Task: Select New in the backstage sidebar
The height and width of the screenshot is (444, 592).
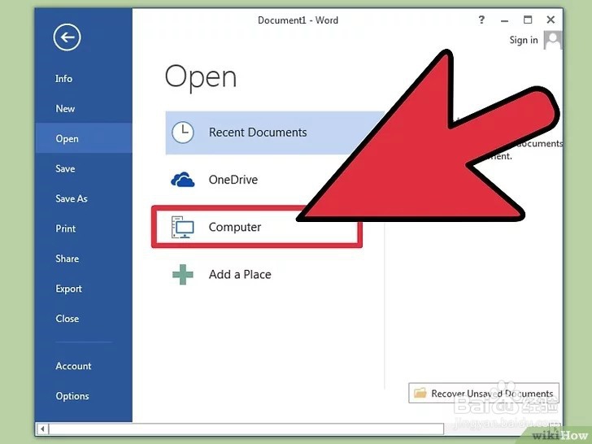Action: 65,109
